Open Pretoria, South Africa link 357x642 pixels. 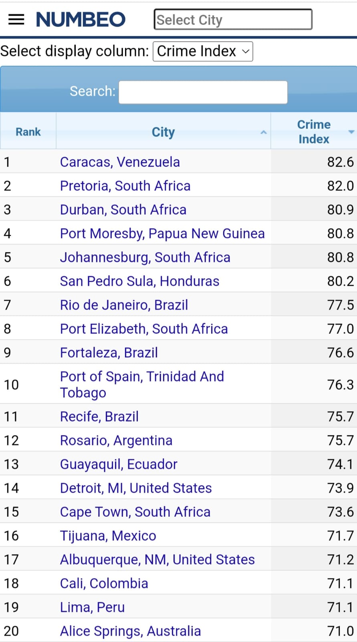pyautogui.click(x=125, y=186)
